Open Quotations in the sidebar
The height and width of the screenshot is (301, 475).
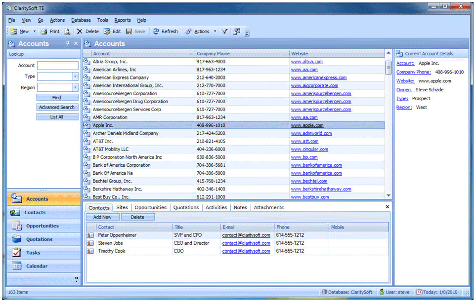point(39,239)
